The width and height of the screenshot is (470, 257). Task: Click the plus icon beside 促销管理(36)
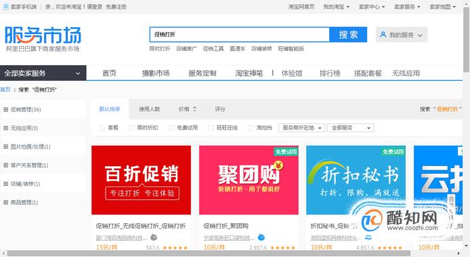5,110
